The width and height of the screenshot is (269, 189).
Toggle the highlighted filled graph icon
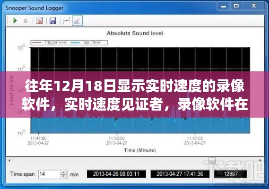point(78,21)
